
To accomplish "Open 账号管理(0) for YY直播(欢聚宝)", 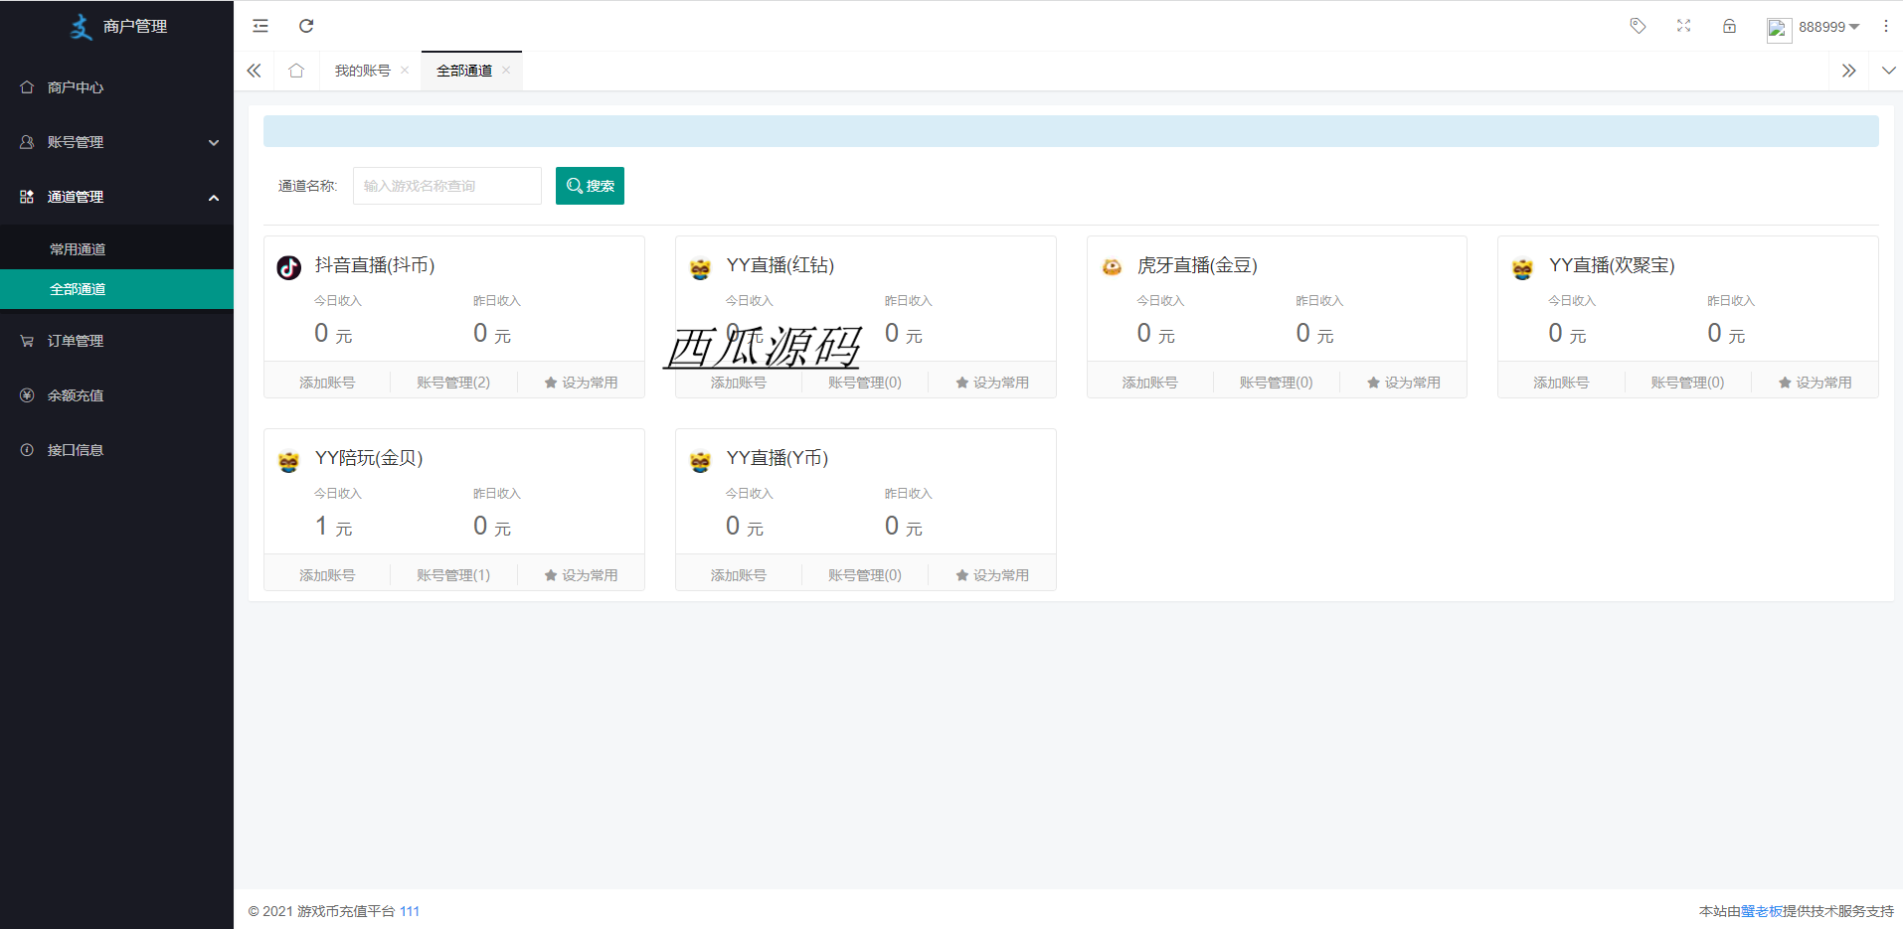I will (1688, 383).
